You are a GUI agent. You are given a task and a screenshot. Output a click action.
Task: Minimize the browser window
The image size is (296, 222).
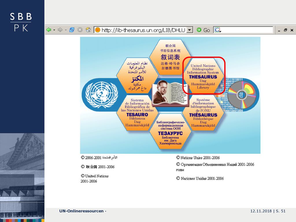pos(279,30)
